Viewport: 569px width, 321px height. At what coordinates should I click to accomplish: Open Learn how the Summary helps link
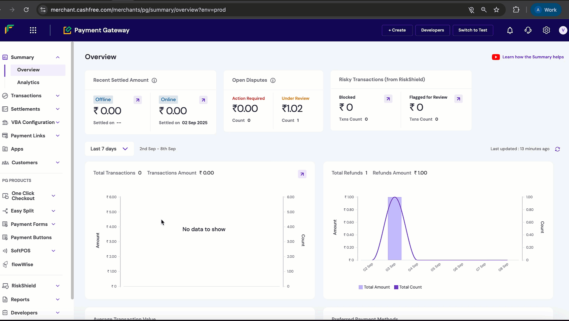pos(533,57)
